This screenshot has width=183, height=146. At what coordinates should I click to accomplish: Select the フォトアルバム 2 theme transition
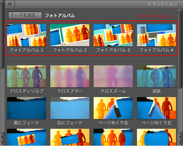[70, 35]
